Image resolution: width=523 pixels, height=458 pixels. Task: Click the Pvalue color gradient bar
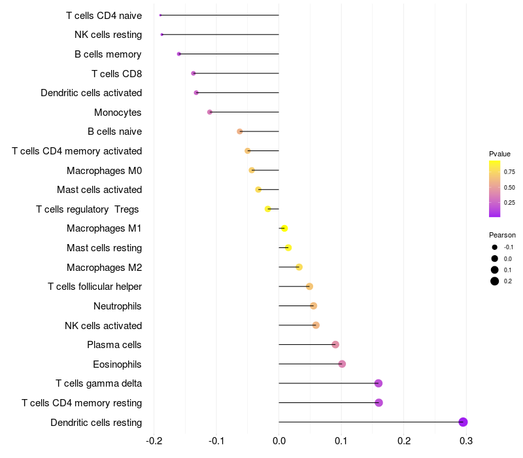(494, 188)
